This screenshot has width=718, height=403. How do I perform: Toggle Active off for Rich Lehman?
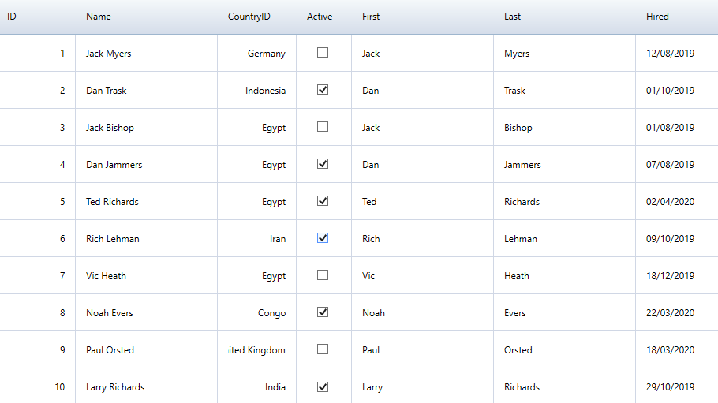(x=323, y=238)
